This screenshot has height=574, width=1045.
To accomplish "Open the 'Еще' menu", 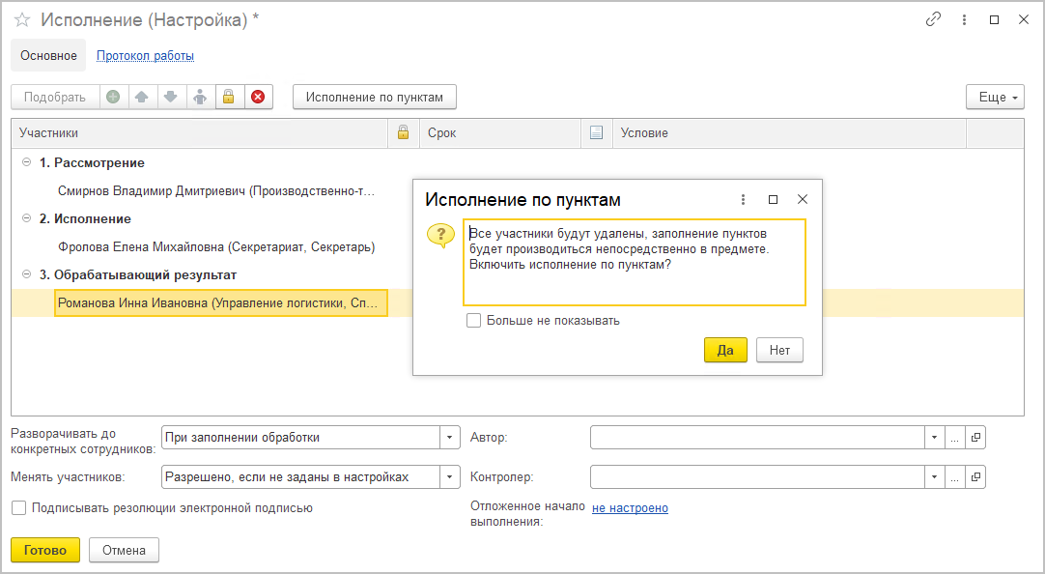I will pos(993,97).
